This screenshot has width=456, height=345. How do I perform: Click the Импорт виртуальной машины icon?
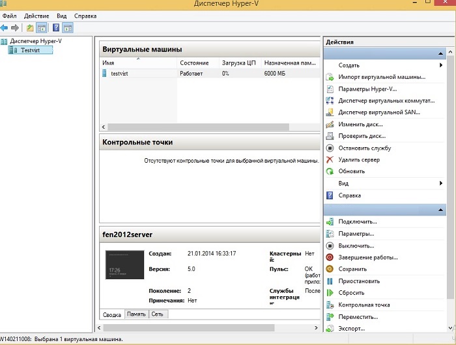click(330, 77)
